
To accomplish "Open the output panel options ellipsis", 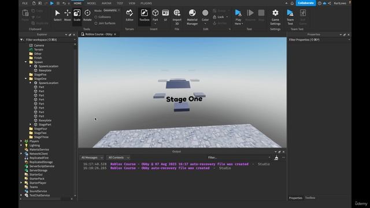I will point(283,158).
